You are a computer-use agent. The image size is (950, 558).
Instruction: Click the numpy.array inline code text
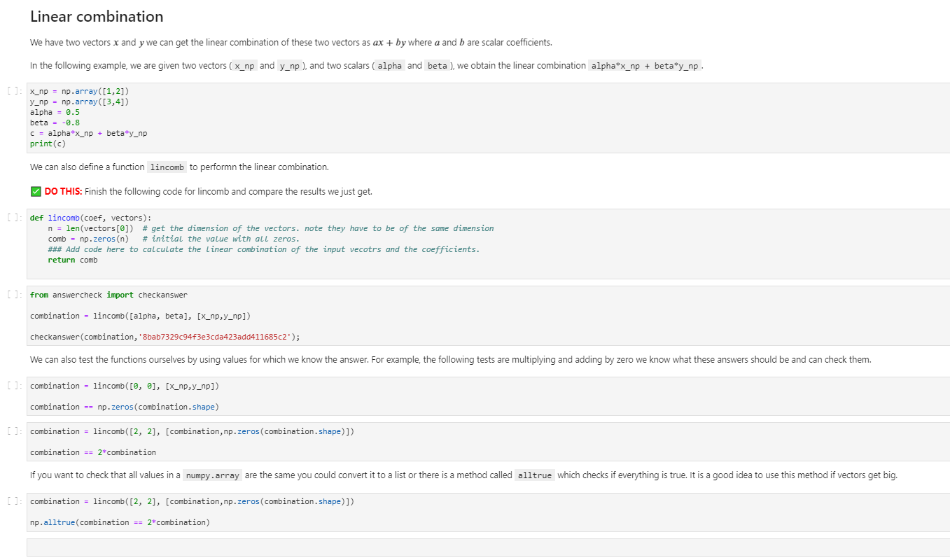click(212, 475)
